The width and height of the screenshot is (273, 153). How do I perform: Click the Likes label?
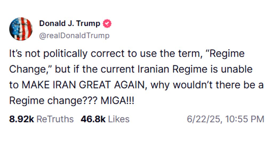click(x=119, y=119)
